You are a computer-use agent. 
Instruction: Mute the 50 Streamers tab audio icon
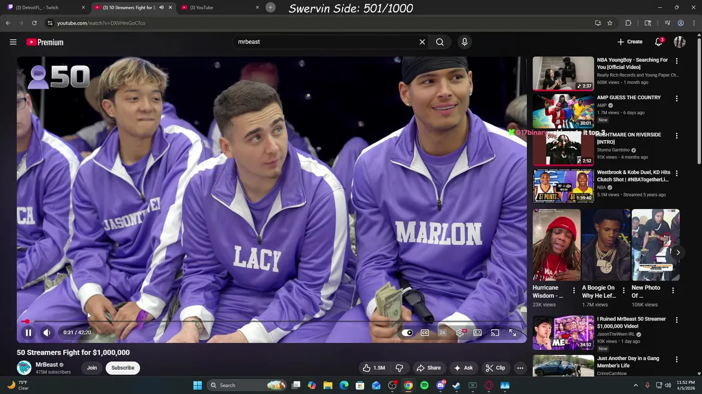(x=161, y=8)
